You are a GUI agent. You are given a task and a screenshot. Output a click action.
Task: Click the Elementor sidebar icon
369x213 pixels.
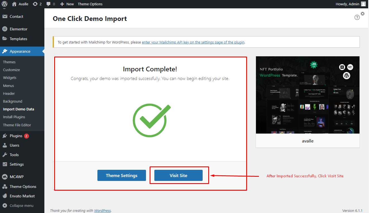point(5,29)
